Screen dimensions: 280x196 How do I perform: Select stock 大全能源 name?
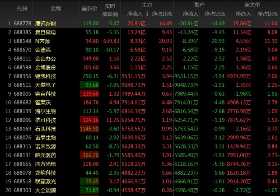[x=45, y=190]
